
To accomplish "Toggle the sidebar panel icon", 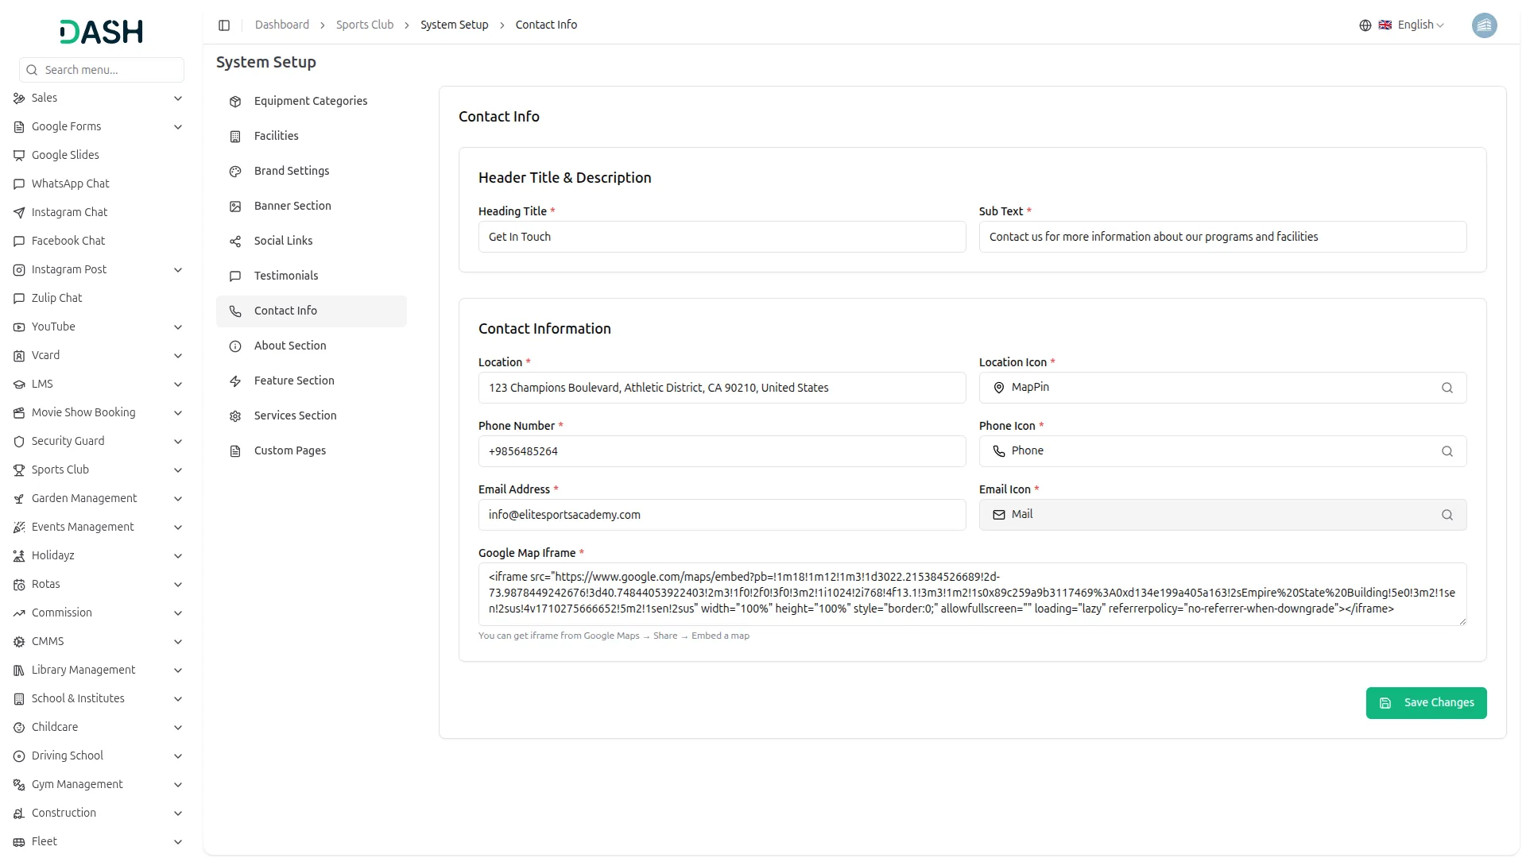I will (224, 25).
